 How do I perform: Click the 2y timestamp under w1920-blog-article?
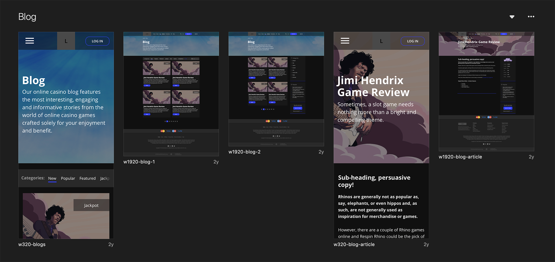point(531,157)
